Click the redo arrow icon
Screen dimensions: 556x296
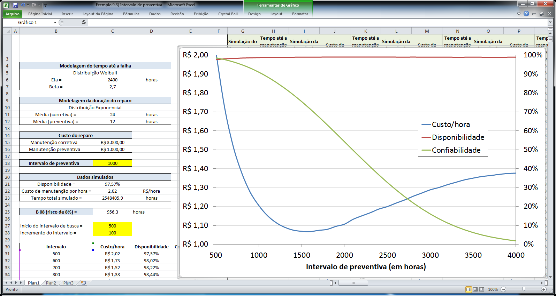coord(34,5)
